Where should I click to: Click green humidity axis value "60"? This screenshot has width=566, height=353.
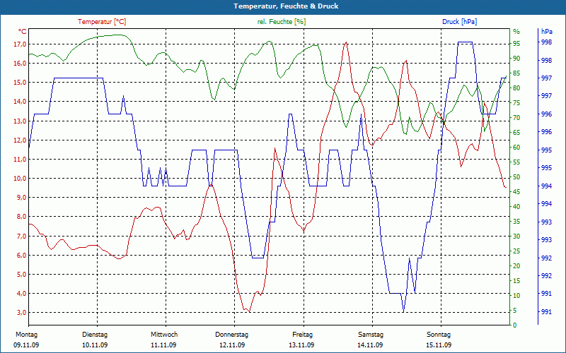click(517, 148)
